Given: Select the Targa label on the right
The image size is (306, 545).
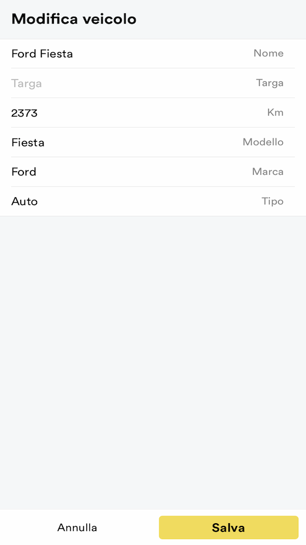Looking at the screenshot, I should (270, 83).
